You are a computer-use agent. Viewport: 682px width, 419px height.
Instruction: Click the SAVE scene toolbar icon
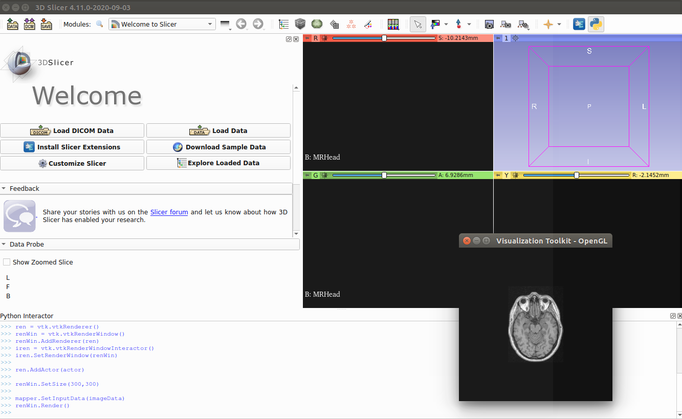(x=47, y=24)
